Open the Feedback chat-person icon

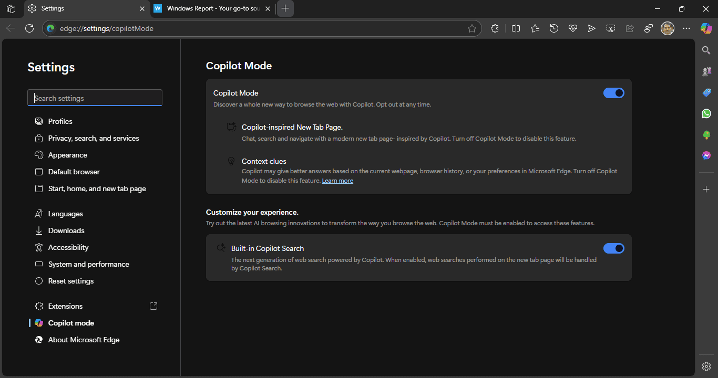tap(649, 28)
